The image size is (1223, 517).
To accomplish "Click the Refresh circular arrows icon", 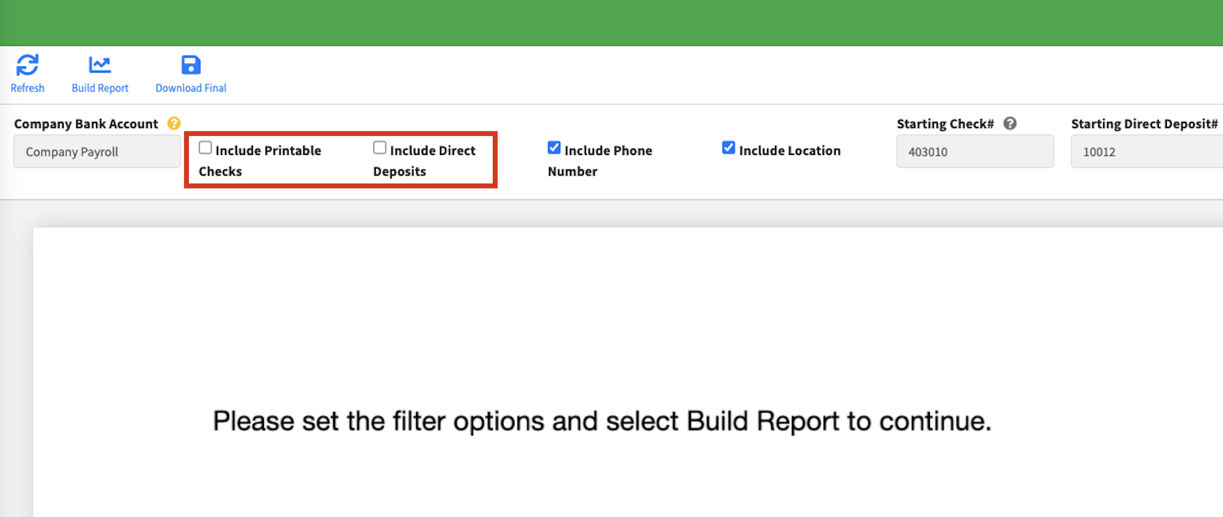I will click(x=27, y=65).
